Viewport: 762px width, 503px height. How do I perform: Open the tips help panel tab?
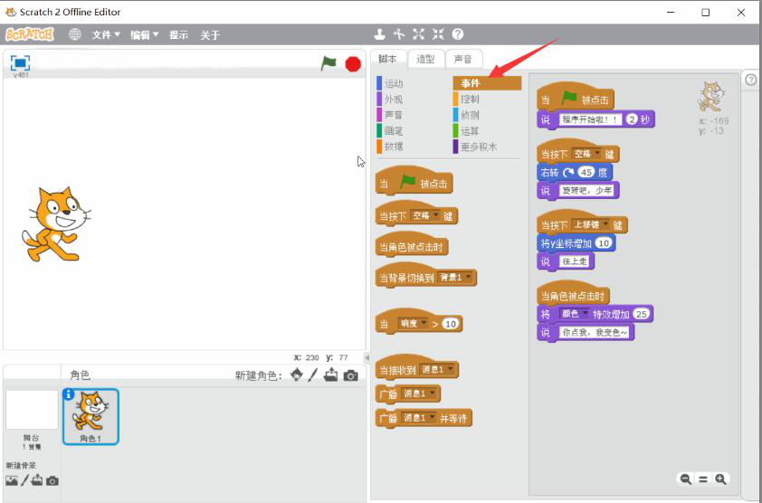point(751,81)
